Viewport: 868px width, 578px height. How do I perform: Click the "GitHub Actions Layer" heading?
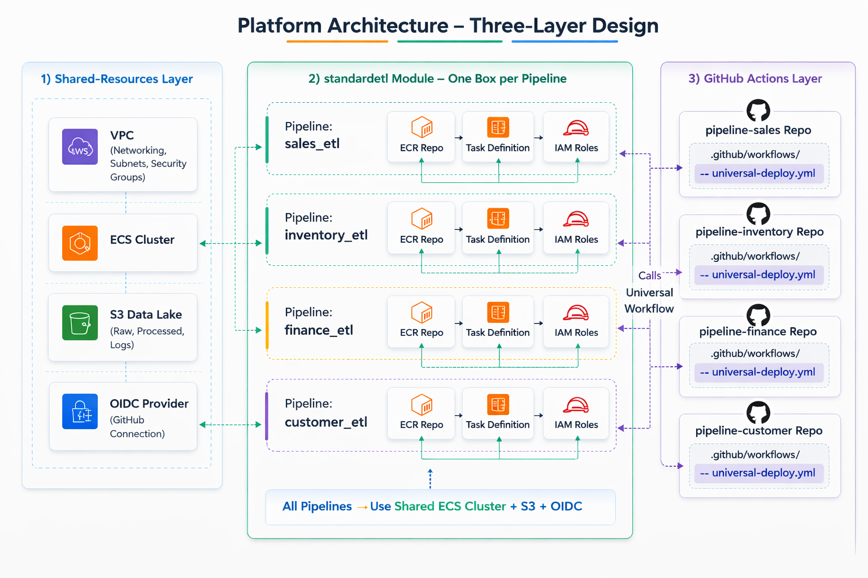(x=755, y=79)
